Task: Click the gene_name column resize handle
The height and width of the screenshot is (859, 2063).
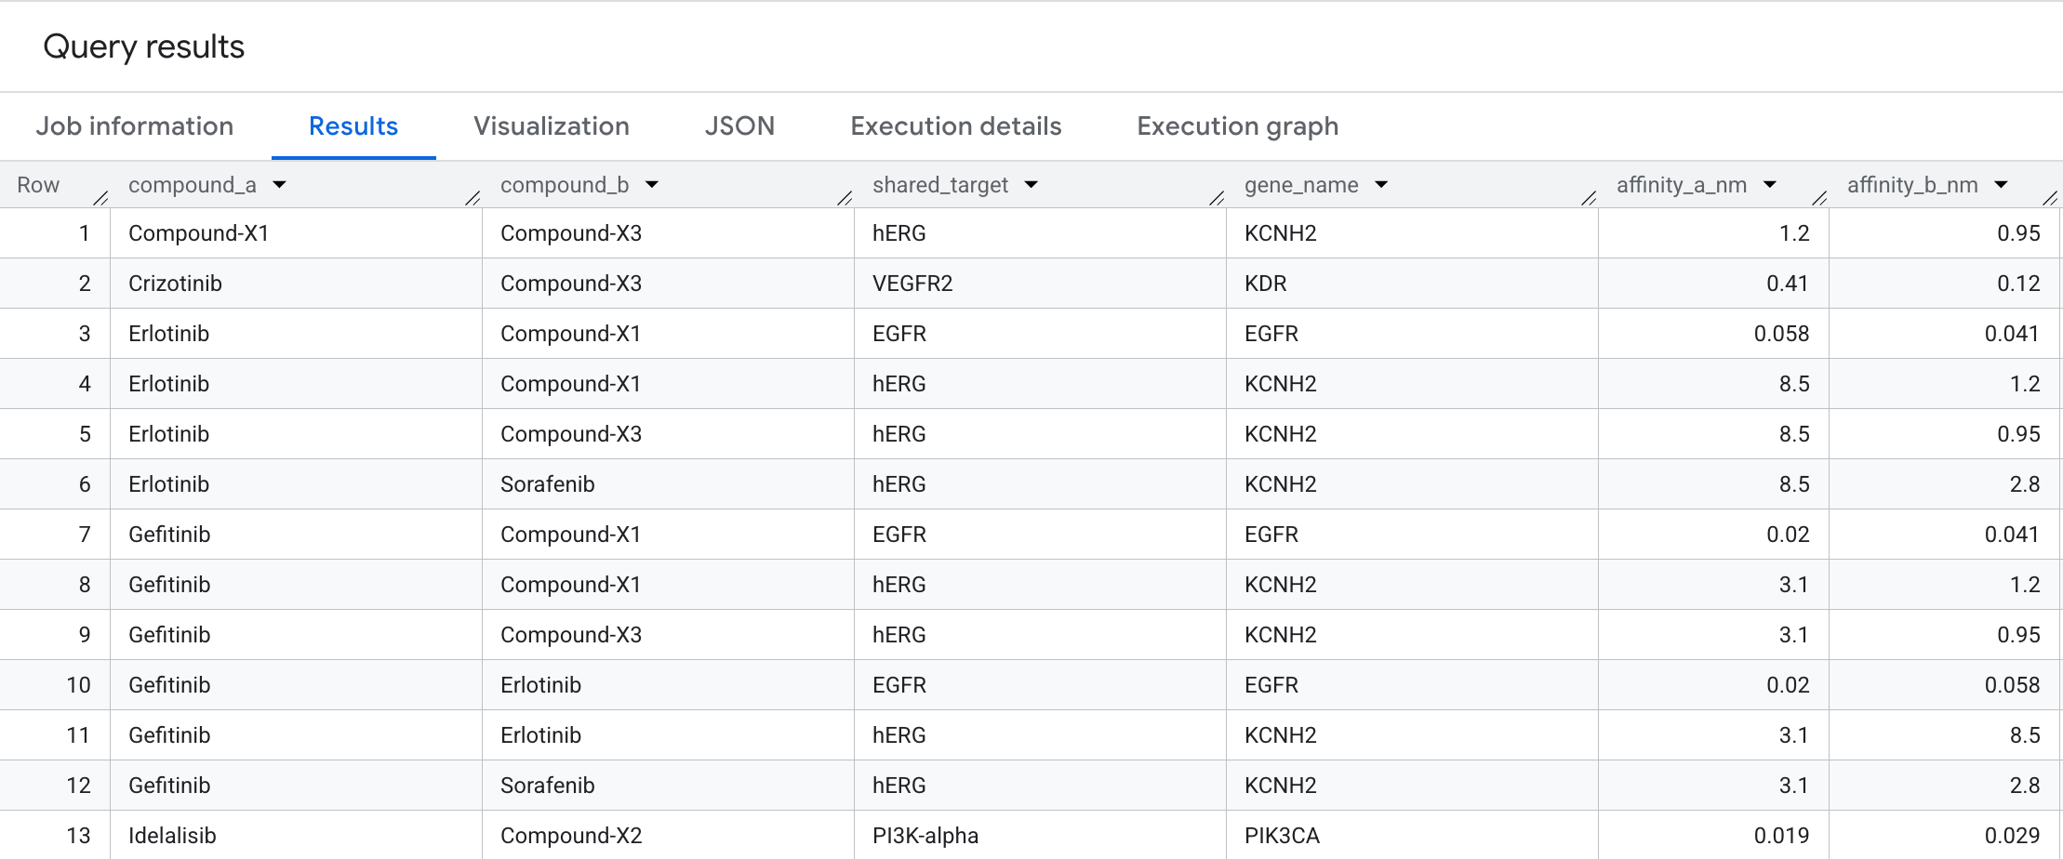Action: click(1590, 197)
